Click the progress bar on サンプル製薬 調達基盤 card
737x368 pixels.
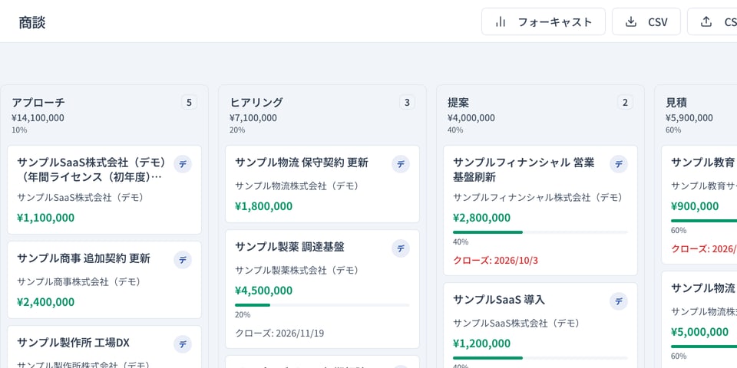[x=322, y=305]
